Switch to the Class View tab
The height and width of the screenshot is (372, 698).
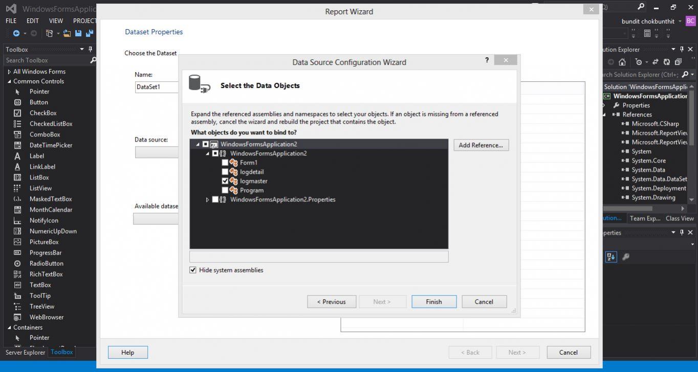pyautogui.click(x=680, y=218)
